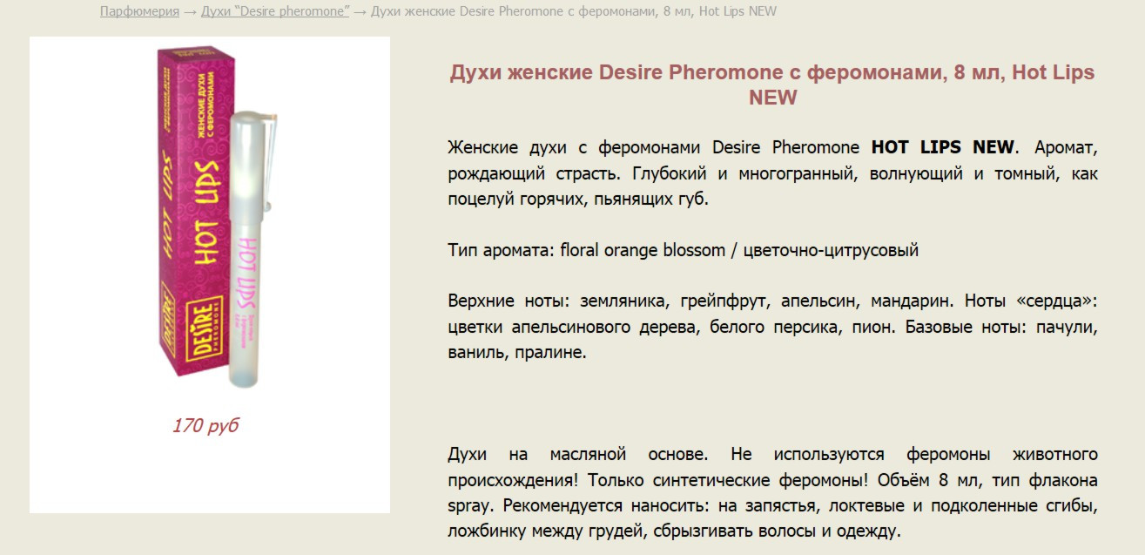Go to the 'Духи "Desire pheromone"' breadcrumb link

(x=275, y=11)
